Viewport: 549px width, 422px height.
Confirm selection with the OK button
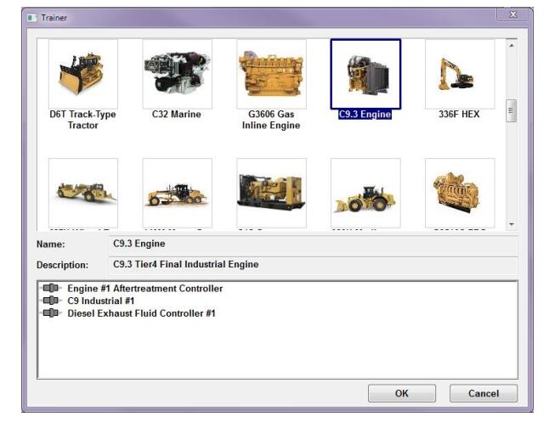click(402, 393)
